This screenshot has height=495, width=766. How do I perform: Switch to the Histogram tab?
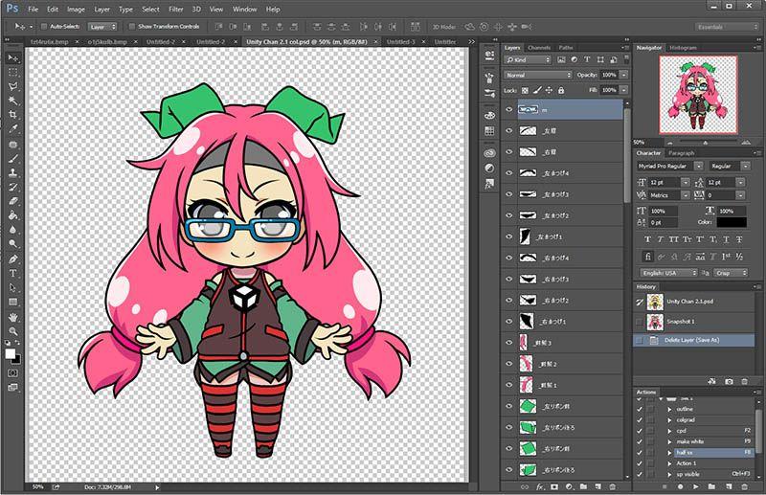click(x=683, y=48)
